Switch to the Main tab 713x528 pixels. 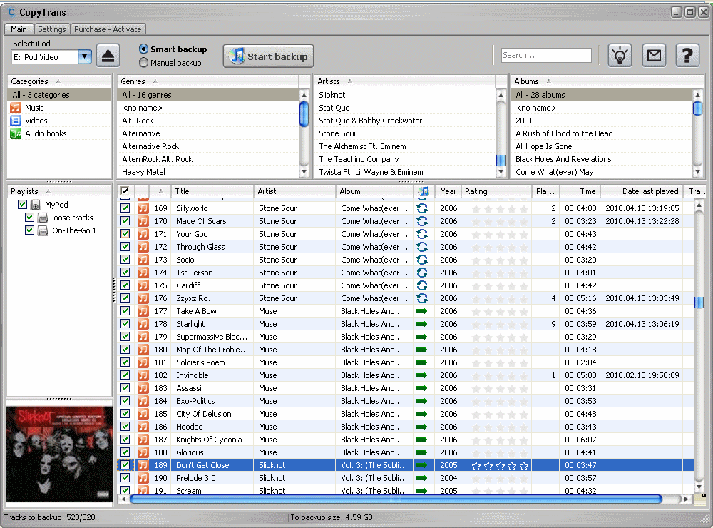[x=19, y=29]
